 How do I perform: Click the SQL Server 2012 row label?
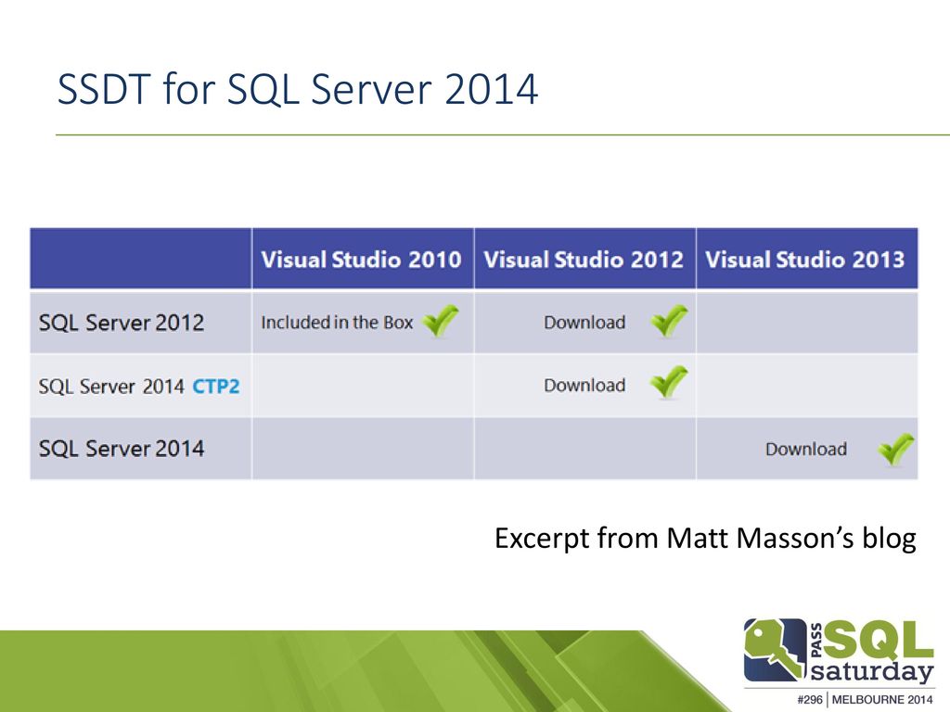pos(122,323)
